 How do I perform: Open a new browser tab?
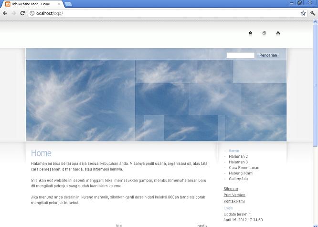point(68,4)
